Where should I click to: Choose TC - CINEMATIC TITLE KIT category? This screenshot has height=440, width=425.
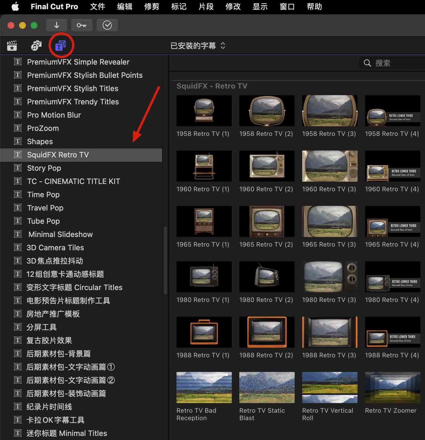coord(73,181)
